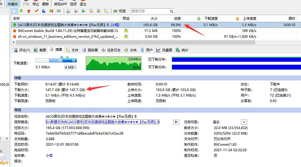The width and height of the screenshot is (301, 167).
Task: Open 选项 options
Action: click(x=73, y=3)
